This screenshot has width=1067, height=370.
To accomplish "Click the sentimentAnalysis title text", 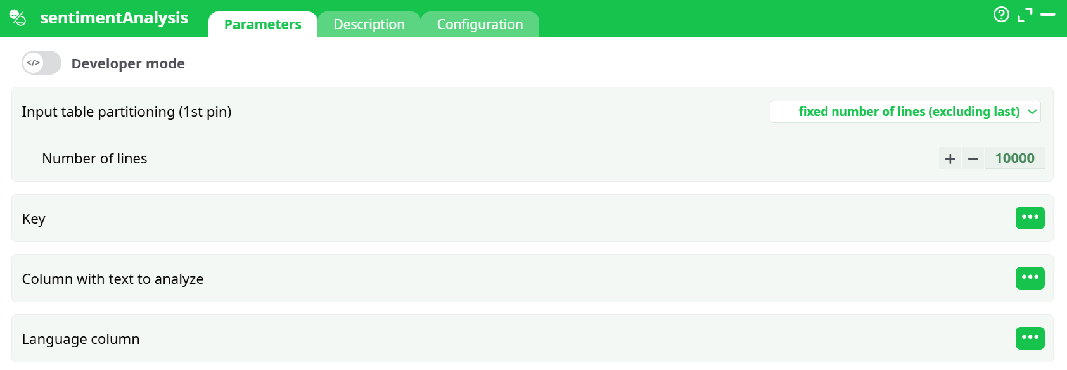I will click(x=114, y=18).
